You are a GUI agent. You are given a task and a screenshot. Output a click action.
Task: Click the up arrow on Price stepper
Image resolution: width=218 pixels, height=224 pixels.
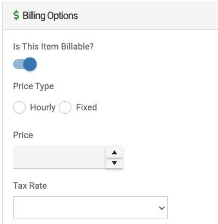[x=114, y=152]
